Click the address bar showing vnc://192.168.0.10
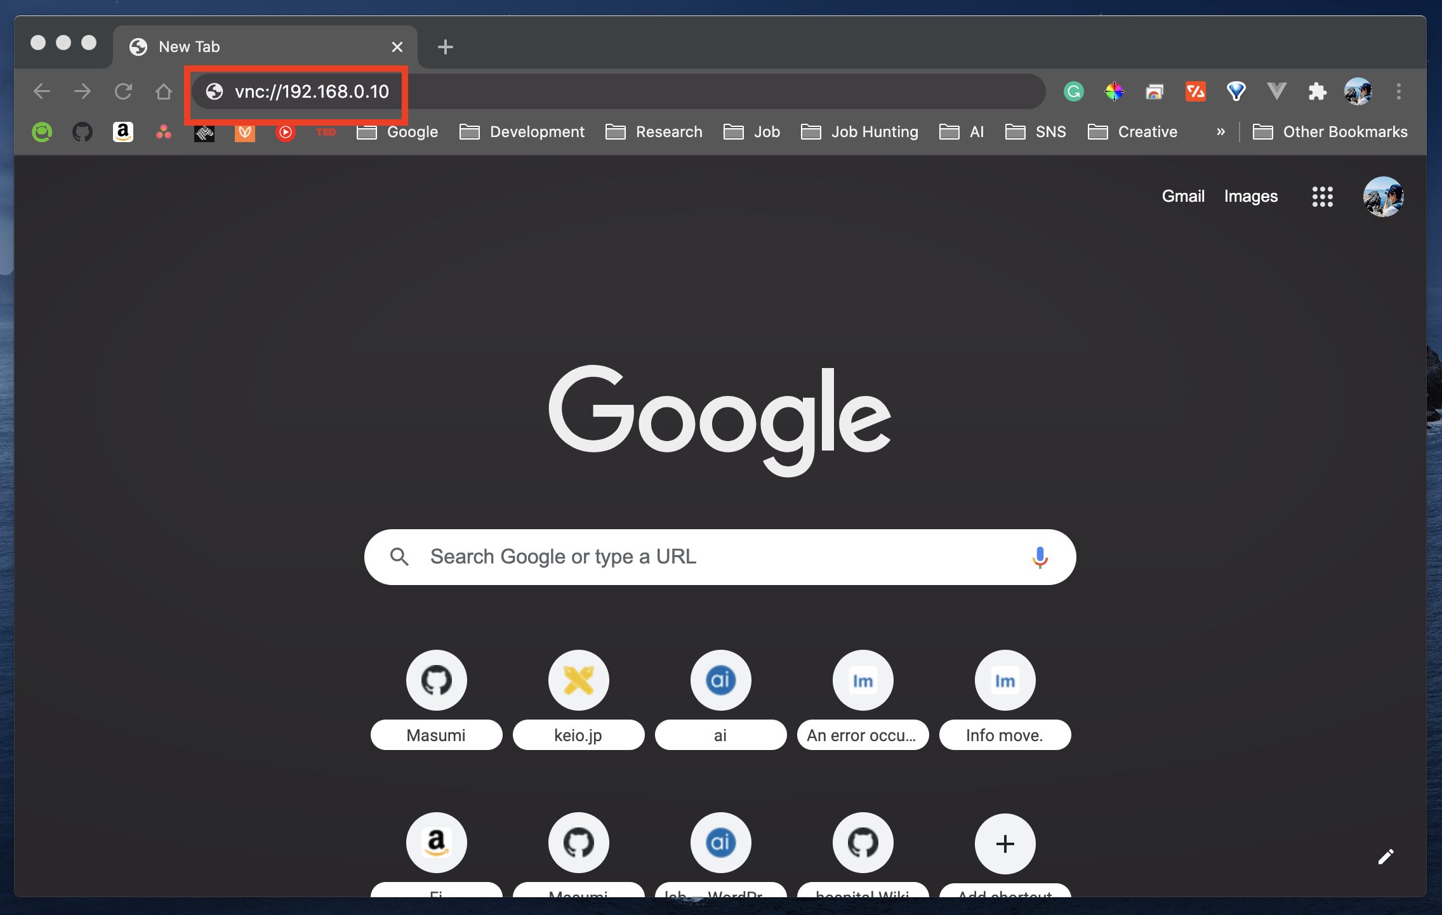This screenshot has width=1442, height=915. pos(619,91)
